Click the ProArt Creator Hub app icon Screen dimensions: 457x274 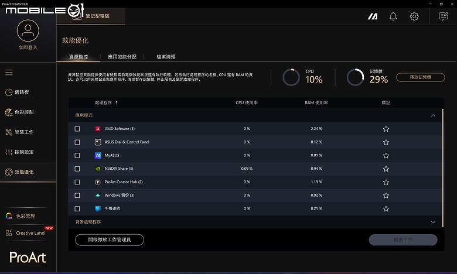(x=98, y=182)
